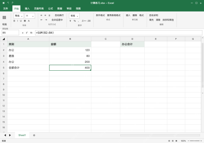Open the 等线 font name dropdown

coord(19,16)
